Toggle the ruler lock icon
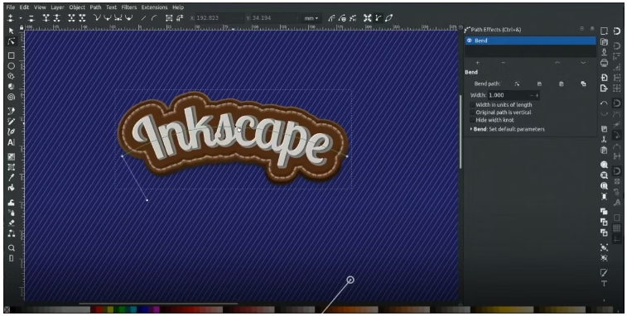627x316 pixels. coord(22,27)
